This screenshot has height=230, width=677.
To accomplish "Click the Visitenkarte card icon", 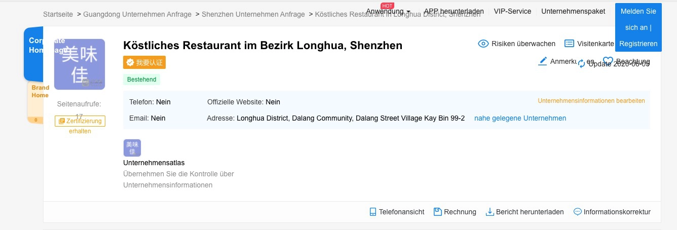I will point(569,44).
